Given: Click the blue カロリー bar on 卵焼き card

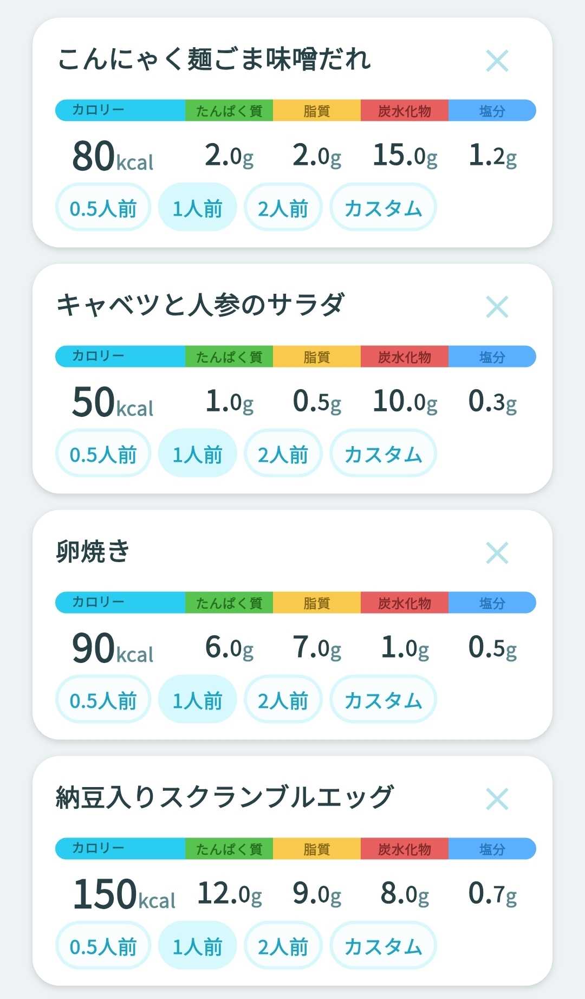Looking at the screenshot, I should pyautogui.click(x=120, y=602).
